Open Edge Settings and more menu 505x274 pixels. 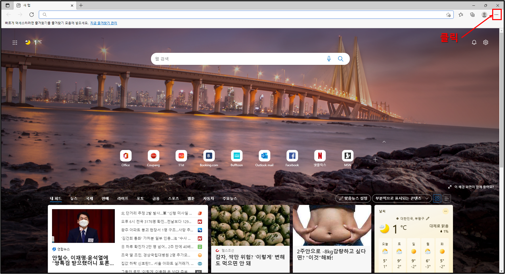(x=496, y=15)
